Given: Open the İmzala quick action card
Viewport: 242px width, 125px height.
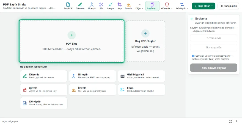Looking at the screenshot, I should tap(93, 90).
